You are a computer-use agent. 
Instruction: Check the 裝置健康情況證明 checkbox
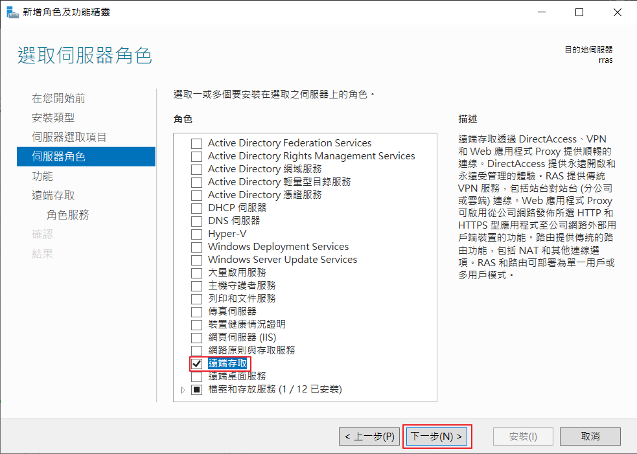click(196, 325)
